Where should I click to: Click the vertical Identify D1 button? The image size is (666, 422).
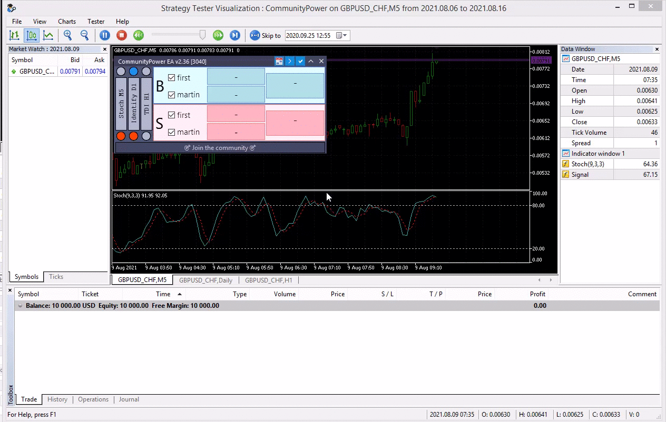click(x=134, y=104)
